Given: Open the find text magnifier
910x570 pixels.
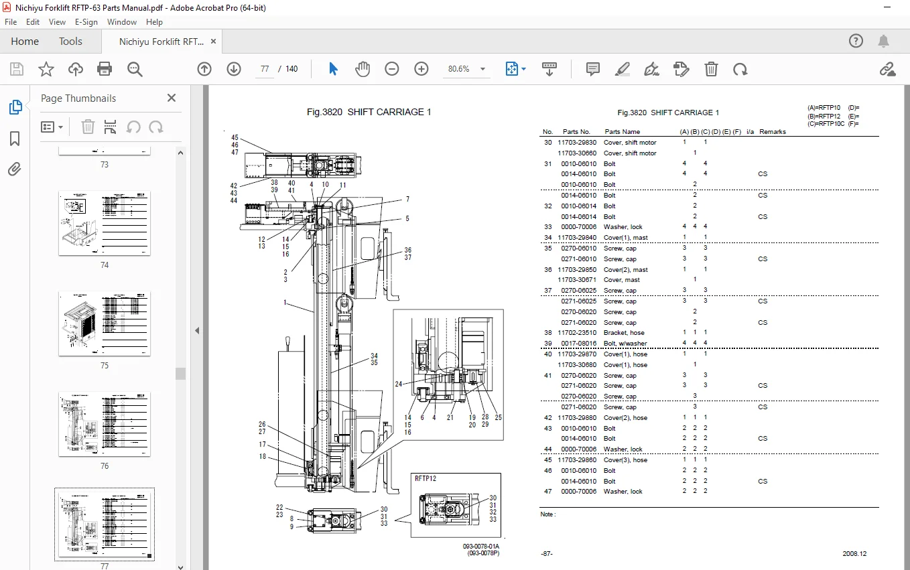Looking at the screenshot, I should click(x=135, y=69).
